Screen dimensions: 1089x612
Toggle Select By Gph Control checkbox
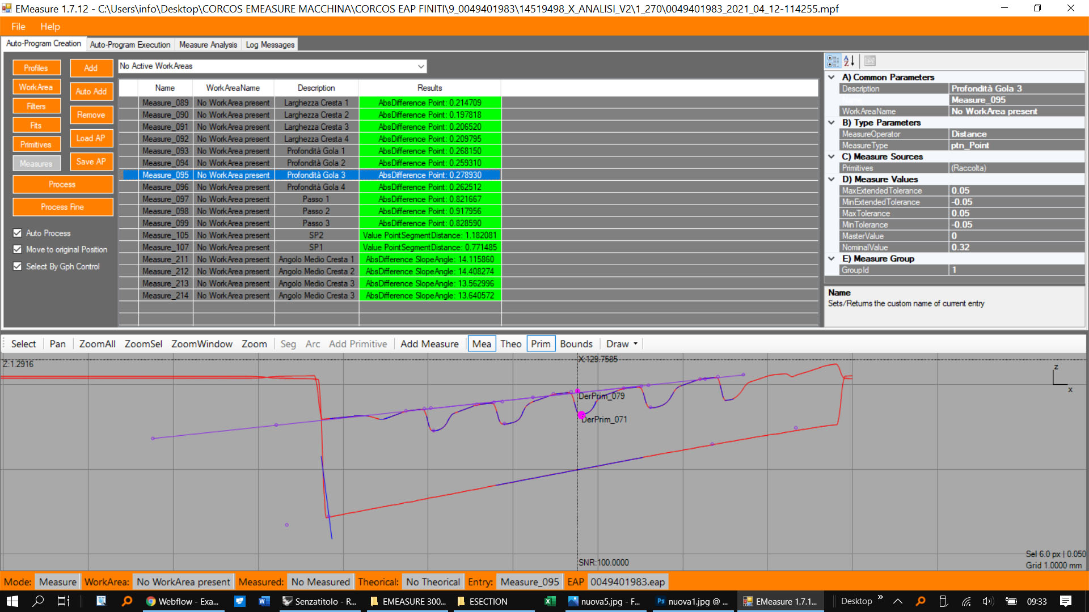[18, 266]
